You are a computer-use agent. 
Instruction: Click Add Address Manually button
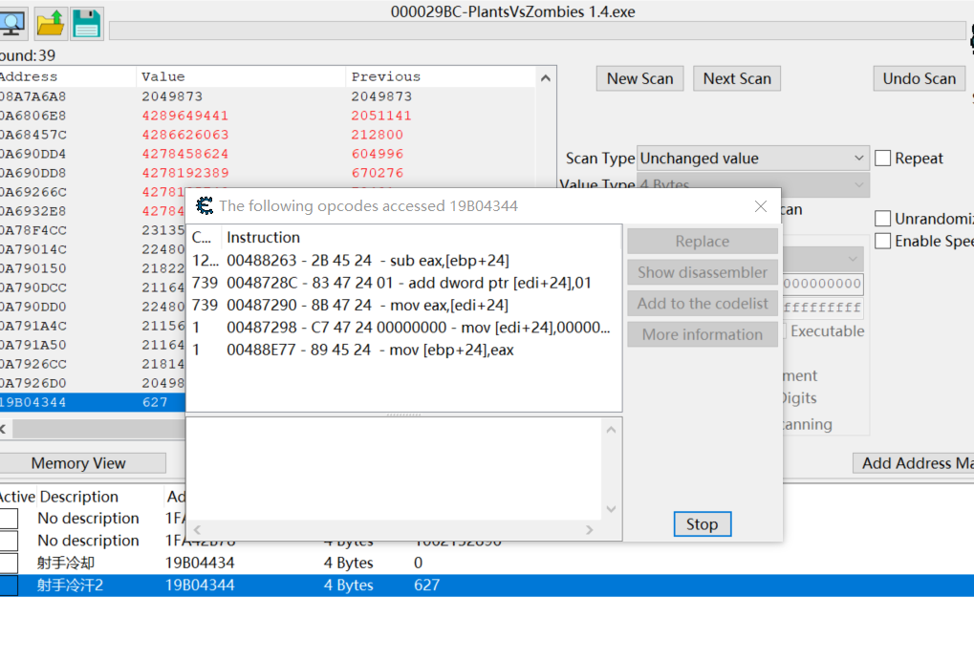tap(913, 463)
